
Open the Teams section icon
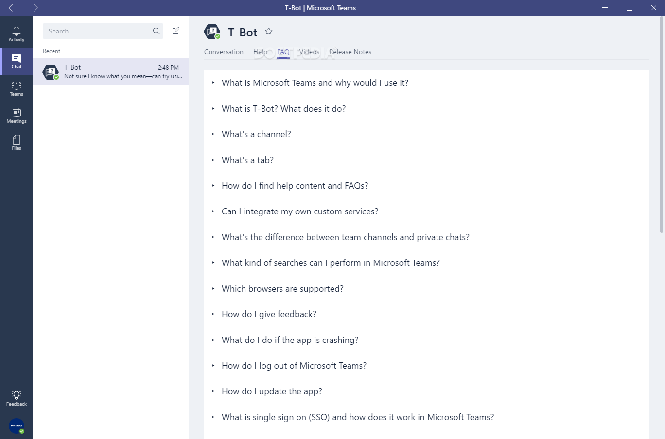click(x=17, y=86)
